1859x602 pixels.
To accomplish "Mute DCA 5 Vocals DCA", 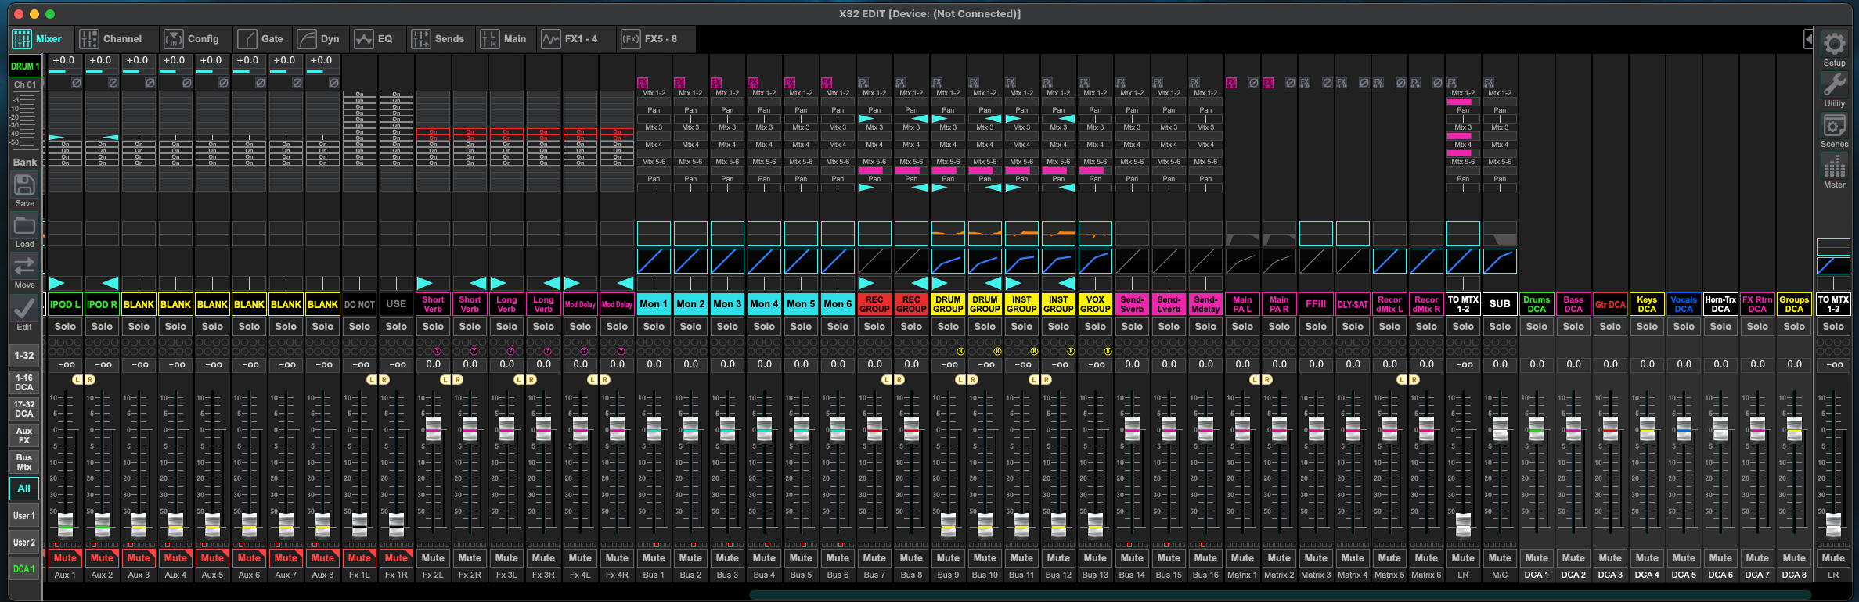I will point(1684,558).
